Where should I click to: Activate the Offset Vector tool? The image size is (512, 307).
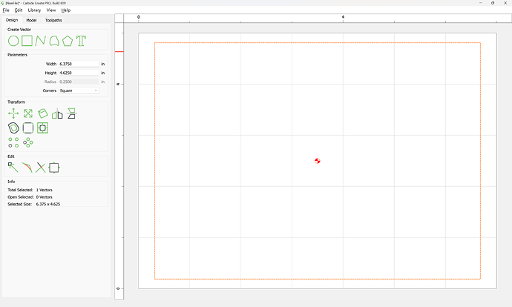click(13, 128)
